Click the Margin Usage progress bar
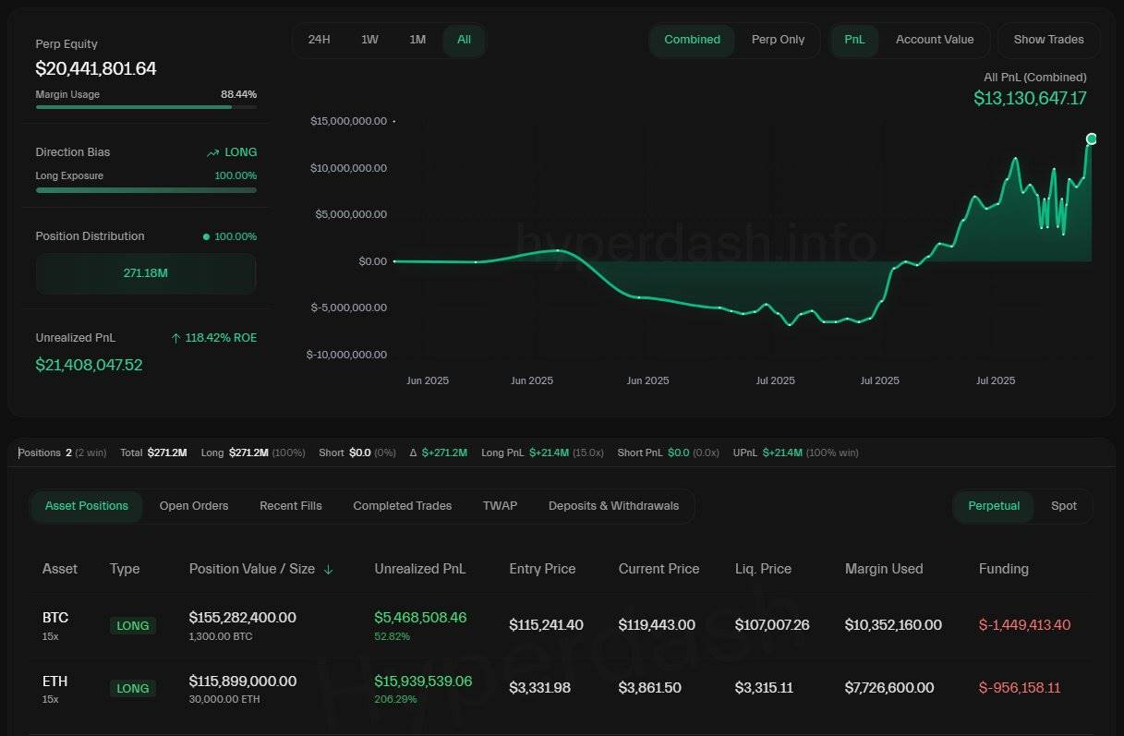This screenshot has height=736, width=1124. click(x=146, y=107)
